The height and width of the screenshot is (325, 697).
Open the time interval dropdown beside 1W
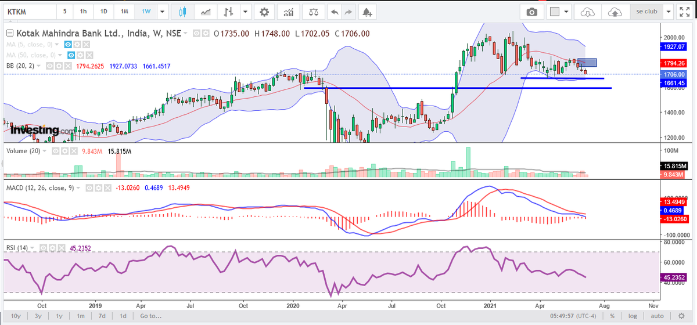point(161,12)
